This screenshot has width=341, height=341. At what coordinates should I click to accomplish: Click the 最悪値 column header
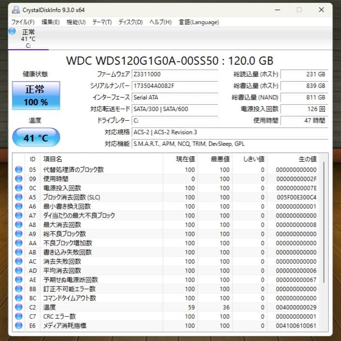(215, 159)
